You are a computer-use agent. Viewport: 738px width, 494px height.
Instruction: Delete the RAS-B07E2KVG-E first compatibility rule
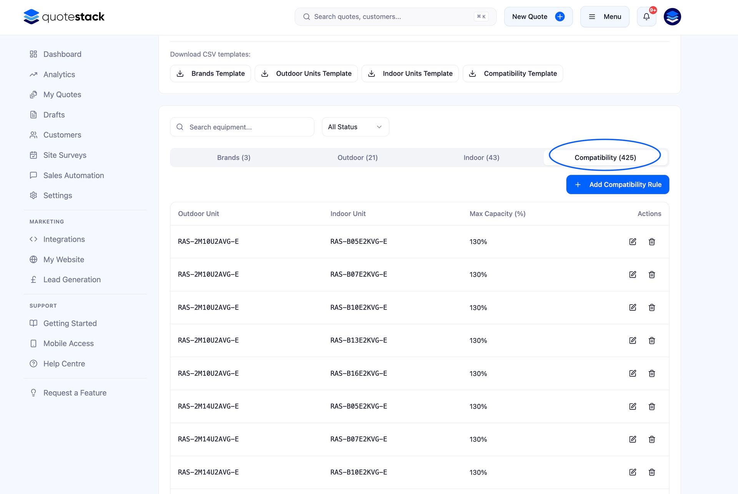[x=652, y=274]
